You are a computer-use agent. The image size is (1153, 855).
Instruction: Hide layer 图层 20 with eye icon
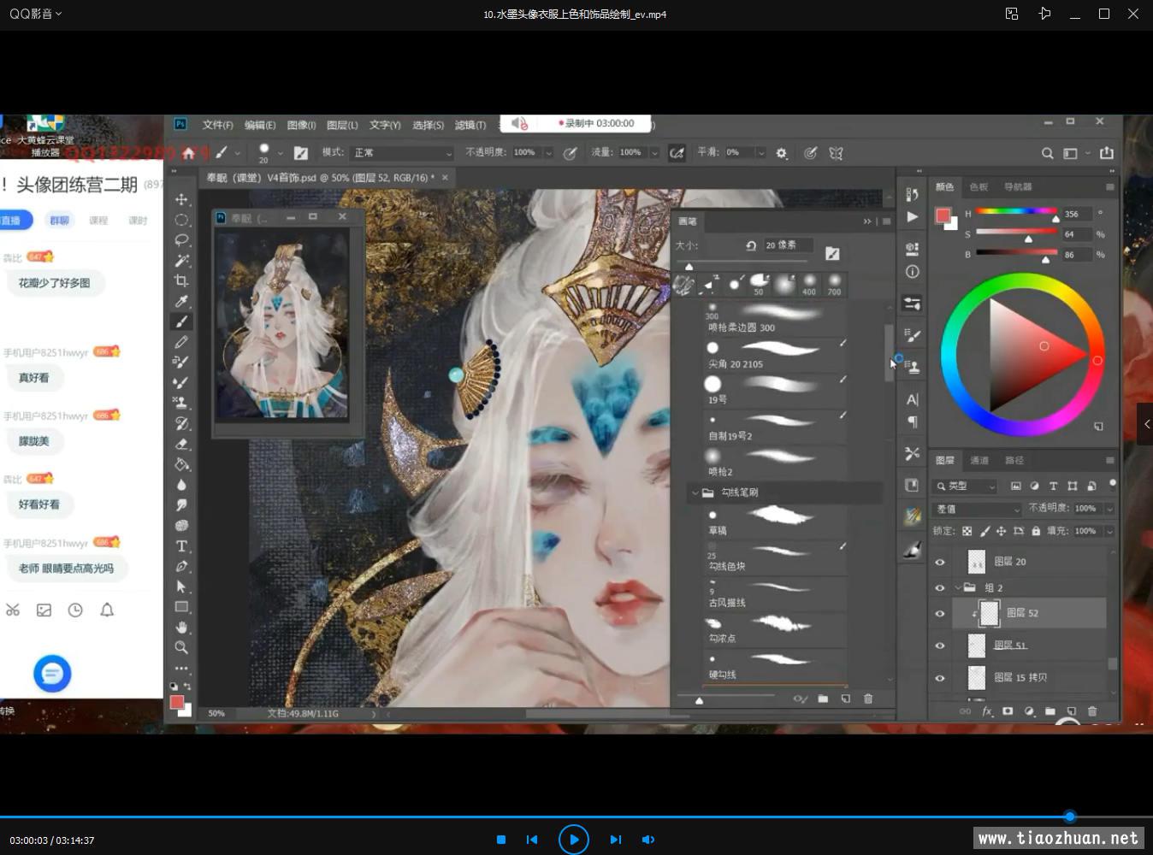940,562
